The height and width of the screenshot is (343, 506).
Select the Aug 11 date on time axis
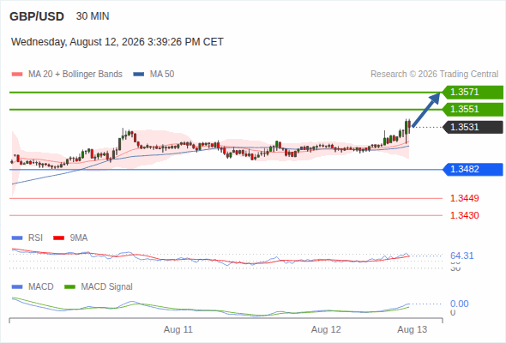[x=178, y=329]
